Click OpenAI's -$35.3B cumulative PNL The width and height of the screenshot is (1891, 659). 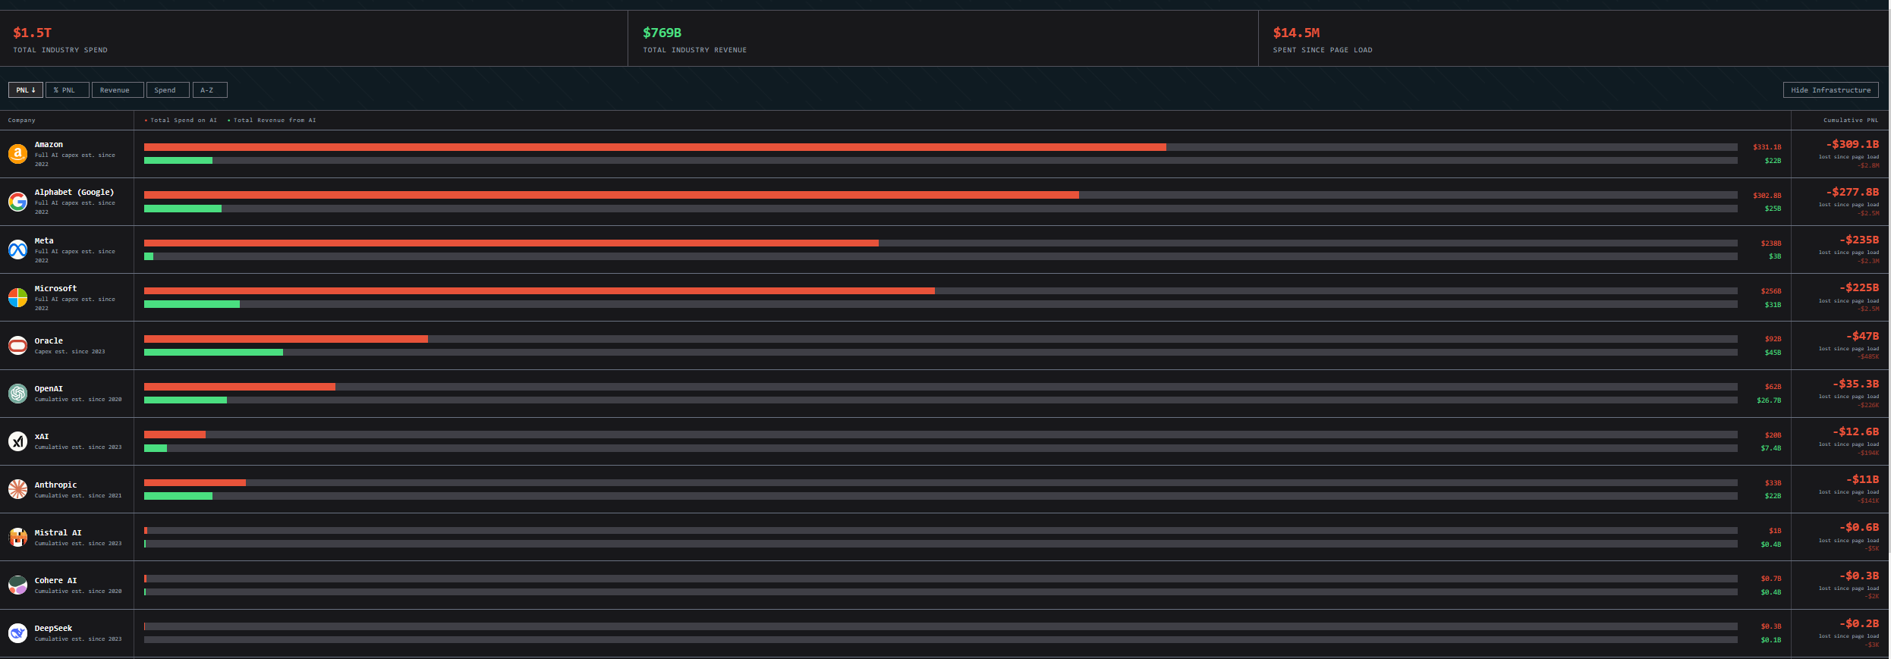point(1856,384)
